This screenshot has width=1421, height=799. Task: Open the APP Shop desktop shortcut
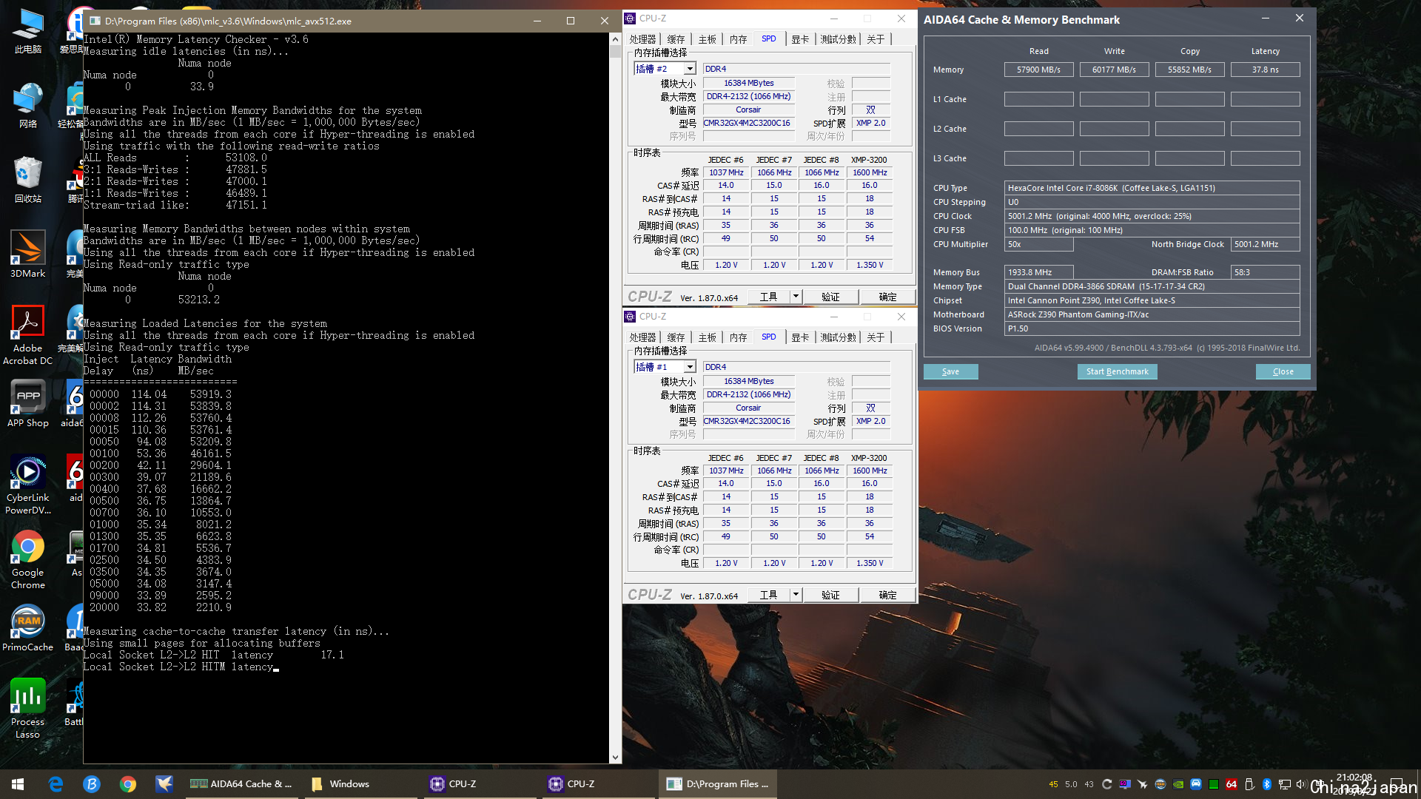[28, 404]
